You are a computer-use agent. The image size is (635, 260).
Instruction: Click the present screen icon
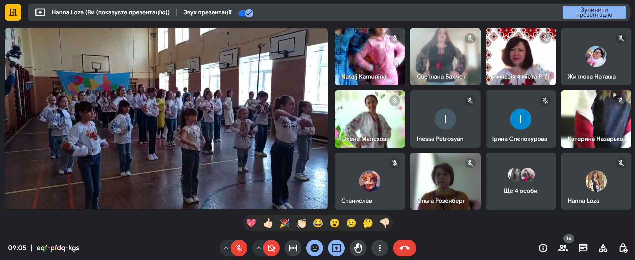tap(336, 248)
